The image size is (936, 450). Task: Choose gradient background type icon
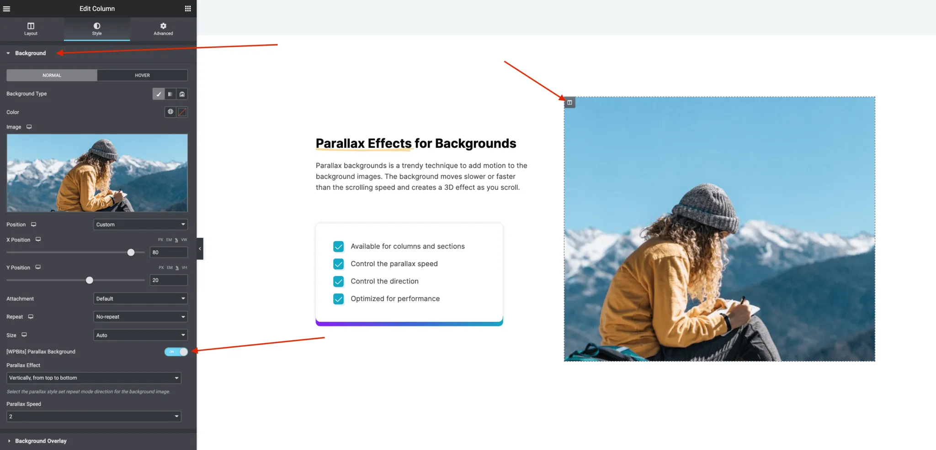(x=170, y=94)
